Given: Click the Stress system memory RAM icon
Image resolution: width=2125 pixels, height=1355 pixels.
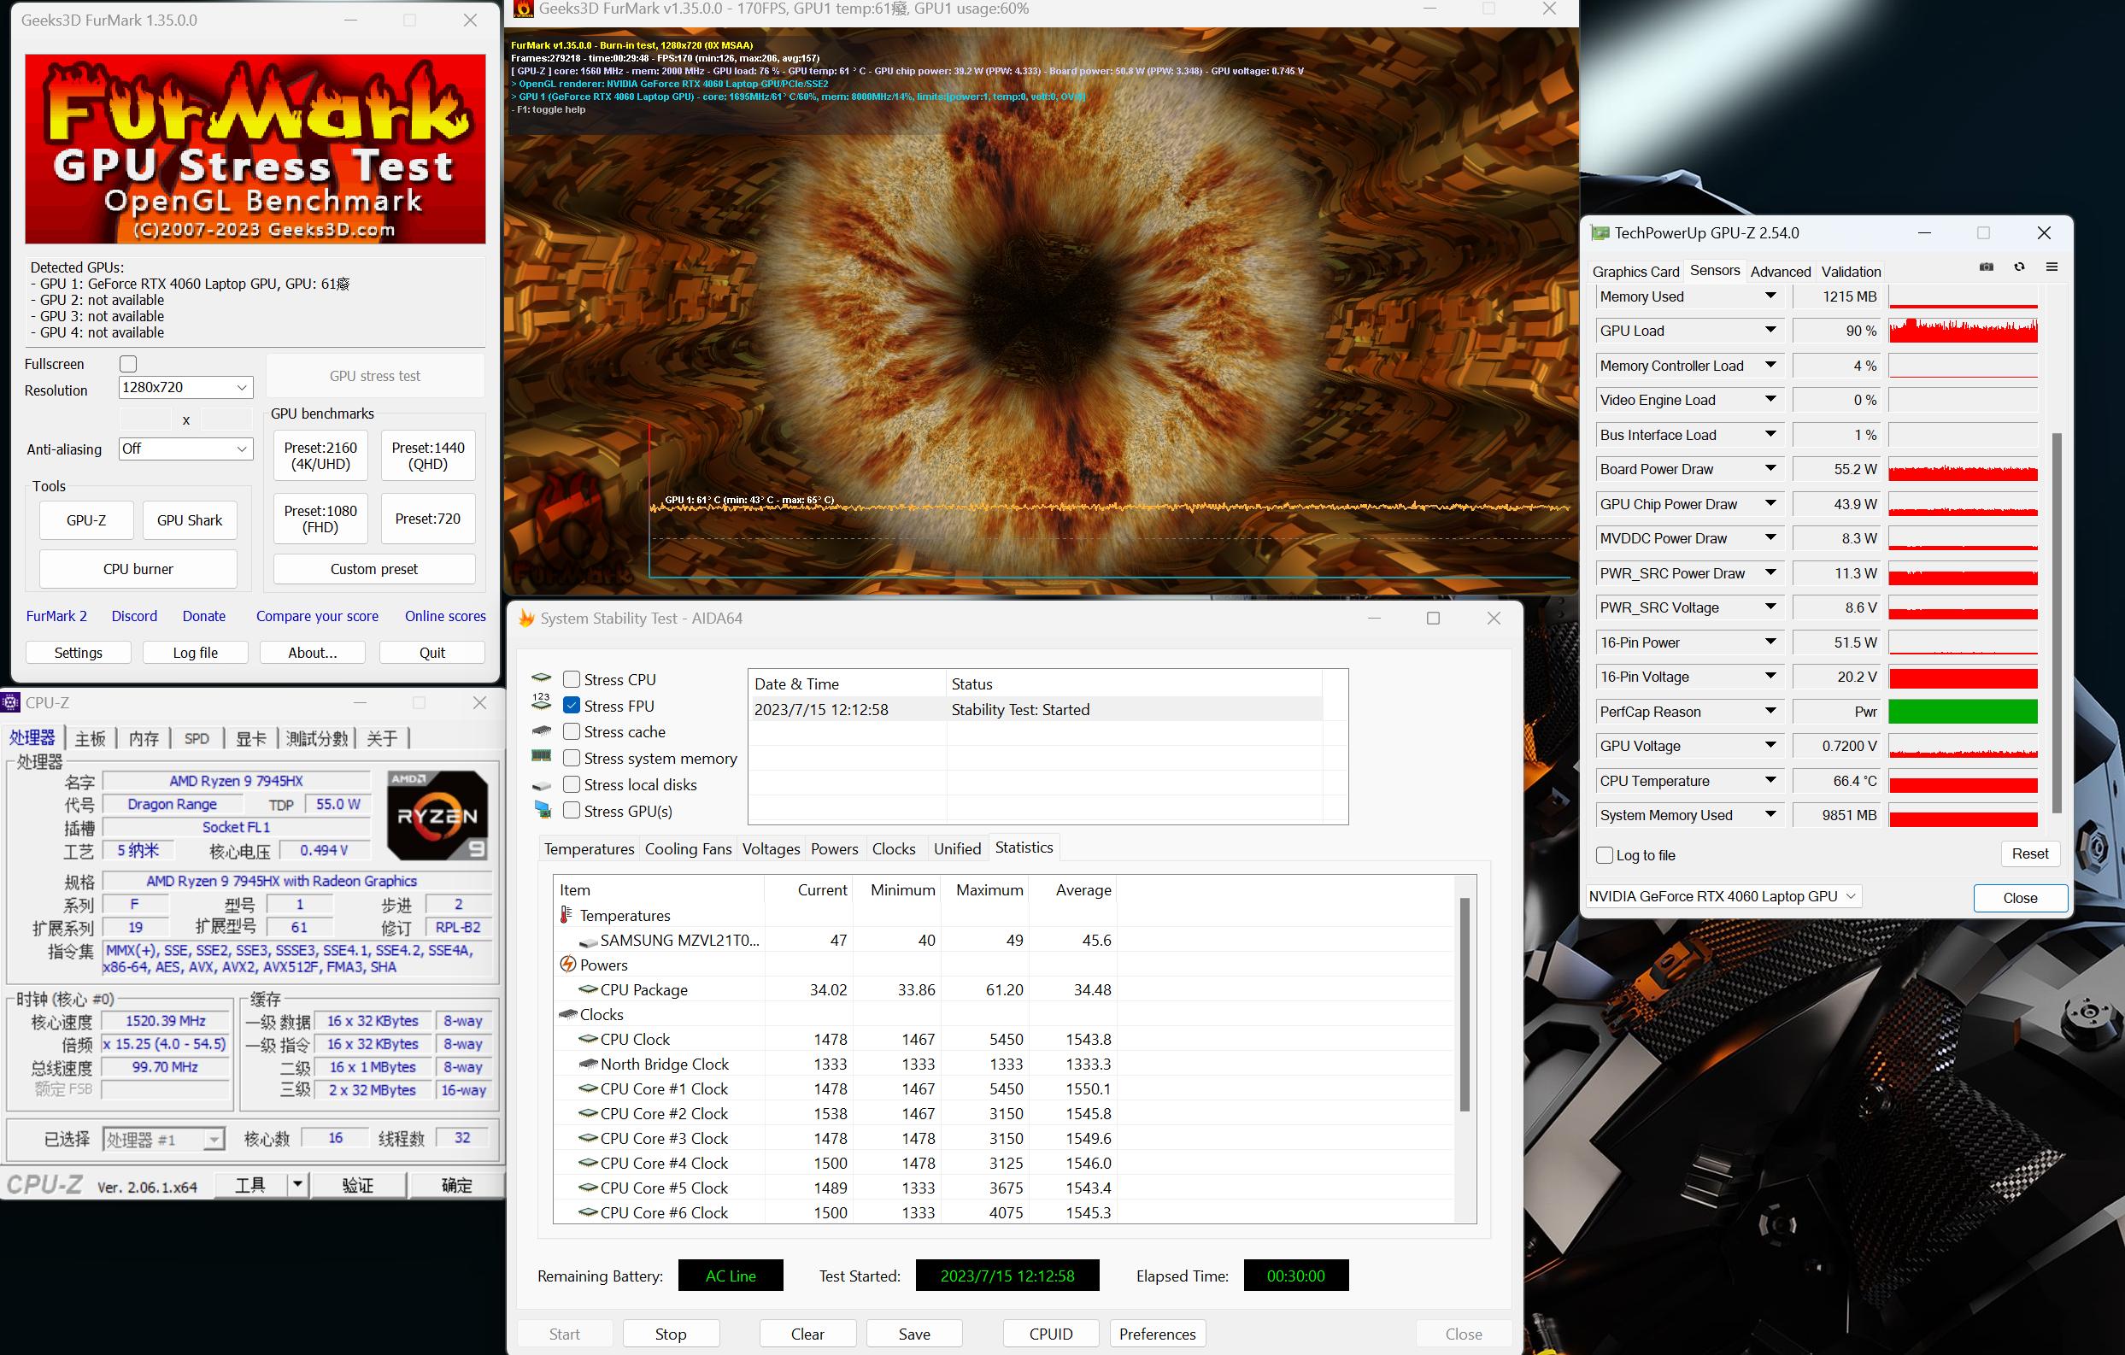Looking at the screenshot, I should click(x=542, y=757).
